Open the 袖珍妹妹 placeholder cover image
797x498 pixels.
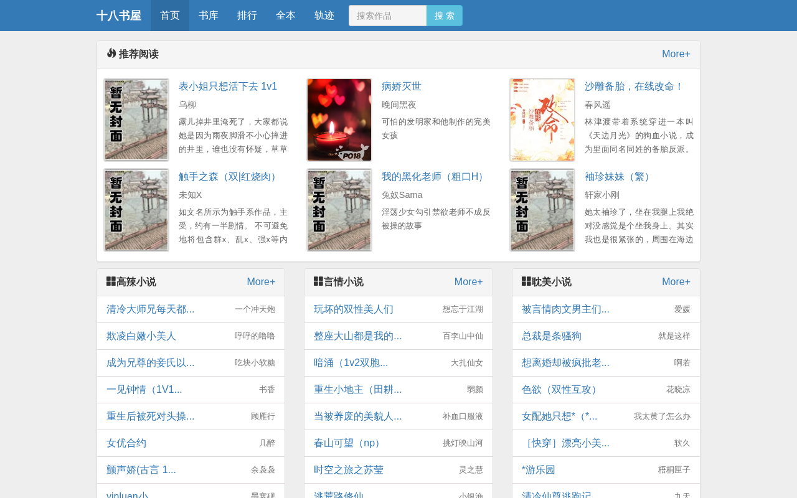pos(542,210)
